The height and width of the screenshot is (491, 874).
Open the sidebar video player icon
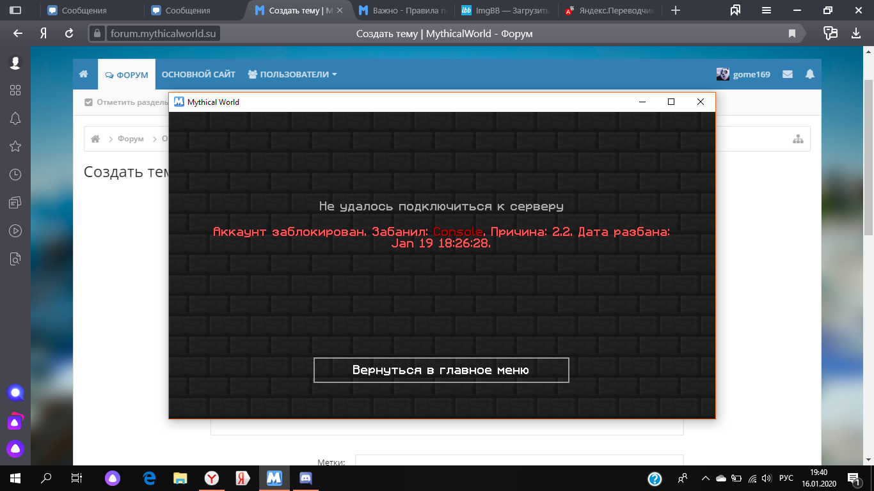click(15, 231)
